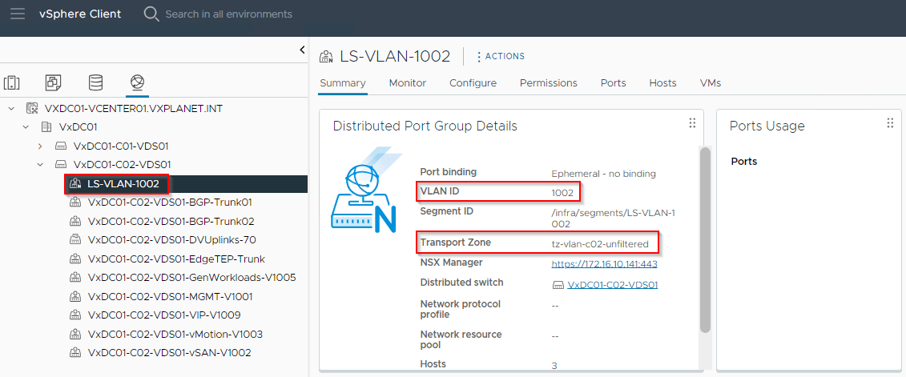Viewport: 906px width, 377px height.
Task: Click the vSphere Client title
Action: coord(80,14)
